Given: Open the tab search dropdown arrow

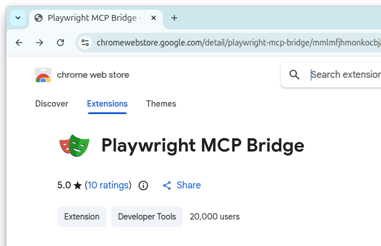Looking at the screenshot, I should pyautogui.click(x=18, y=18).
